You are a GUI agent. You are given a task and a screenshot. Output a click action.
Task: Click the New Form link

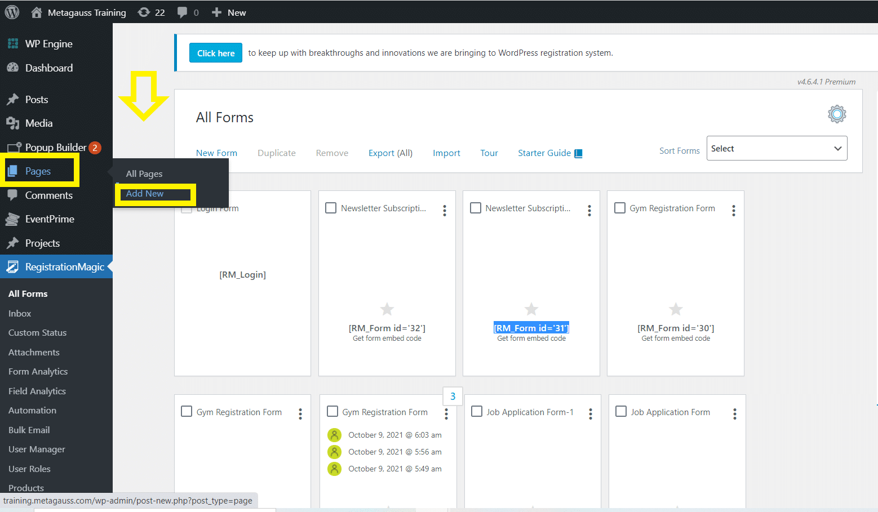pos(216,153)
